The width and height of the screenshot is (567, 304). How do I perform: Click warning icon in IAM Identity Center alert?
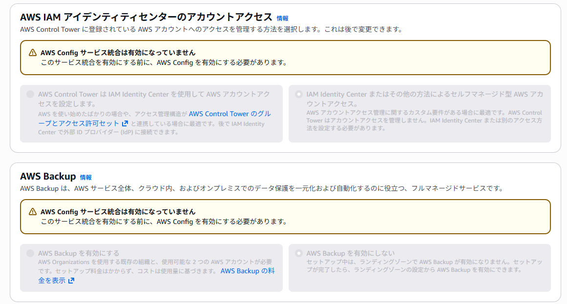click(33, 53)
